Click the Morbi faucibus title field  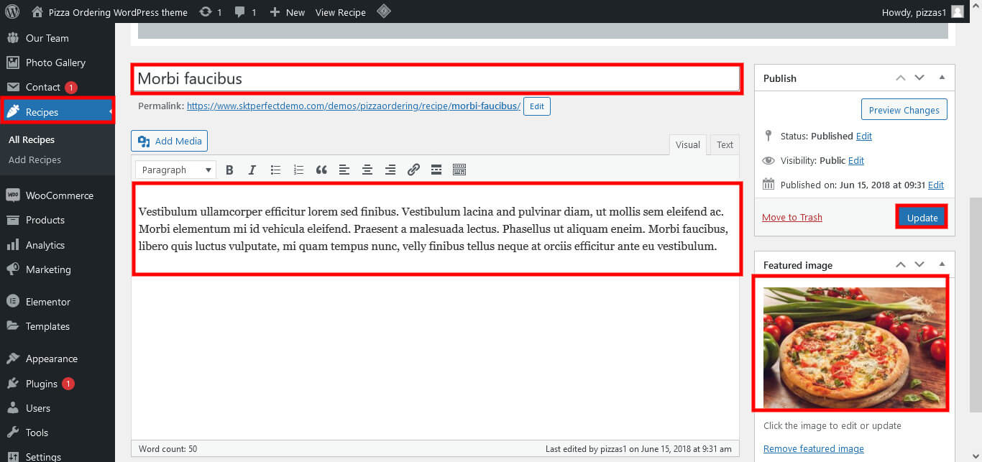(436, 78)
